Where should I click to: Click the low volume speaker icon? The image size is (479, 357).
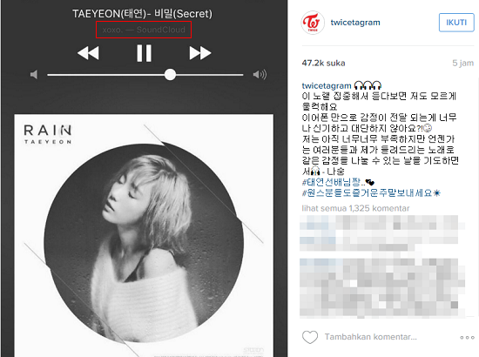point(34,75)
